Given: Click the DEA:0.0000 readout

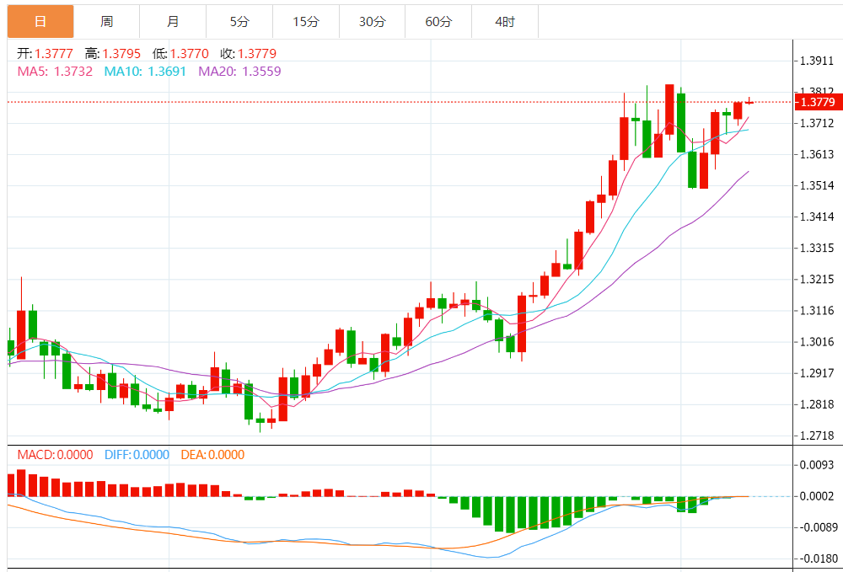Looking at the screenshot, I should (x=213, y=455).
